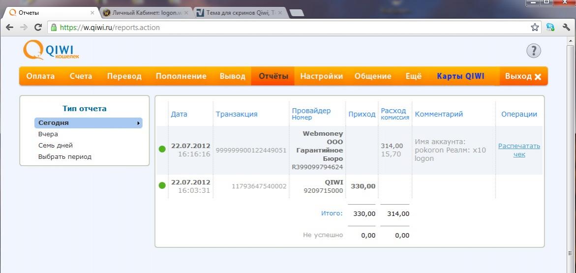Go to the Настройки menu item
This screenshot has height=273, width=576.
coord(321,76)
